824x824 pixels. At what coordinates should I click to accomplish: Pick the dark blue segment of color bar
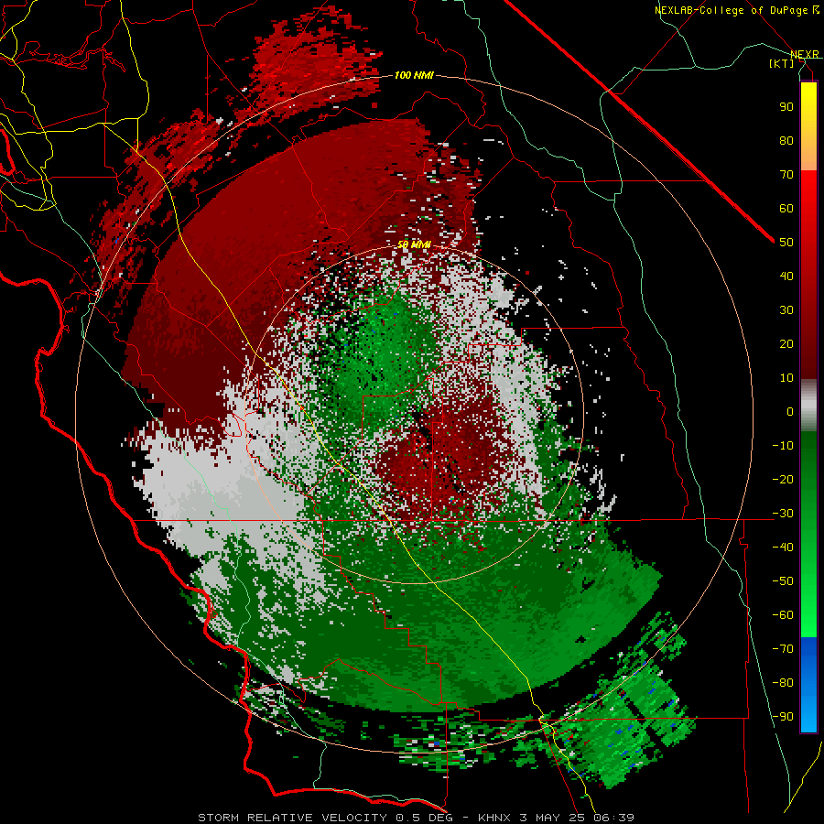[808, 646]
